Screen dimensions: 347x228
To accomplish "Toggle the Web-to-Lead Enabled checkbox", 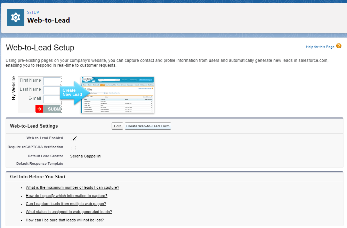I will 74,139.
